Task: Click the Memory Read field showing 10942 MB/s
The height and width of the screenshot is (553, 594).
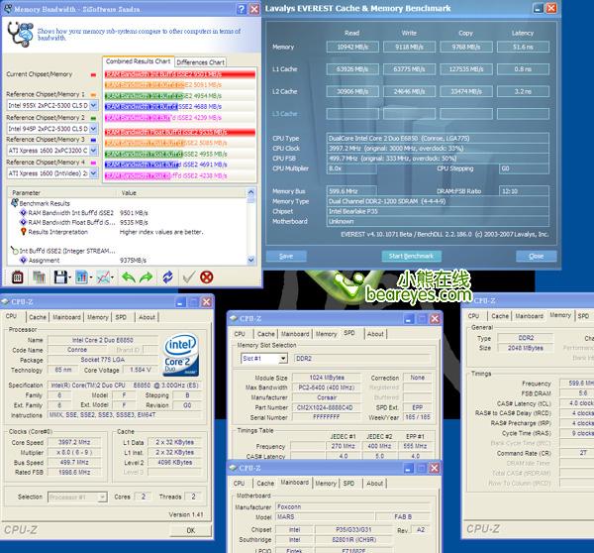Action: click(352, 47)
